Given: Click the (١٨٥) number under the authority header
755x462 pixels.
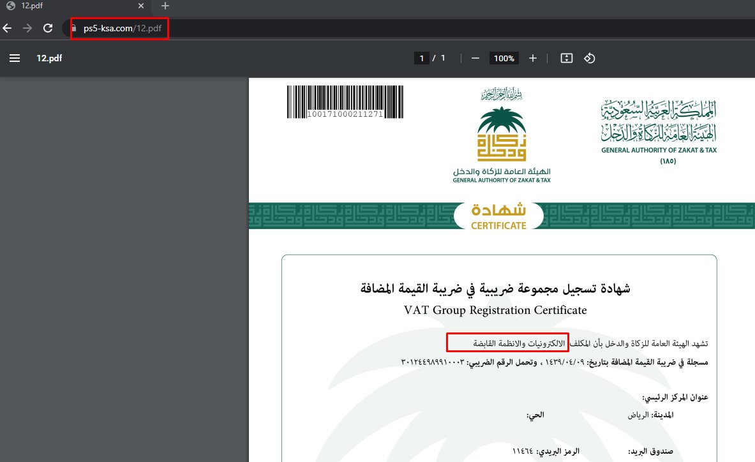Looking at the screenshot, I should pos(668,161).
